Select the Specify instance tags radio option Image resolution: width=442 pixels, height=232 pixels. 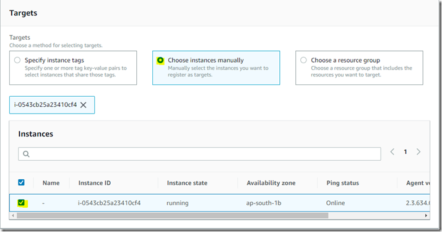(17, 60)
